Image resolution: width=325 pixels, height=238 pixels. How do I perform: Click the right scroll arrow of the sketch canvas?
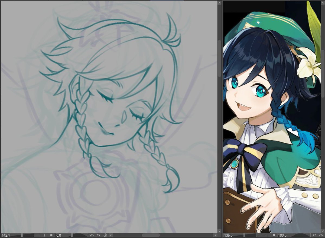pyautogui.click(x=215, y=235)
